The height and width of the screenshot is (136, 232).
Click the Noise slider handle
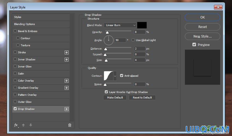coord(105,85)
